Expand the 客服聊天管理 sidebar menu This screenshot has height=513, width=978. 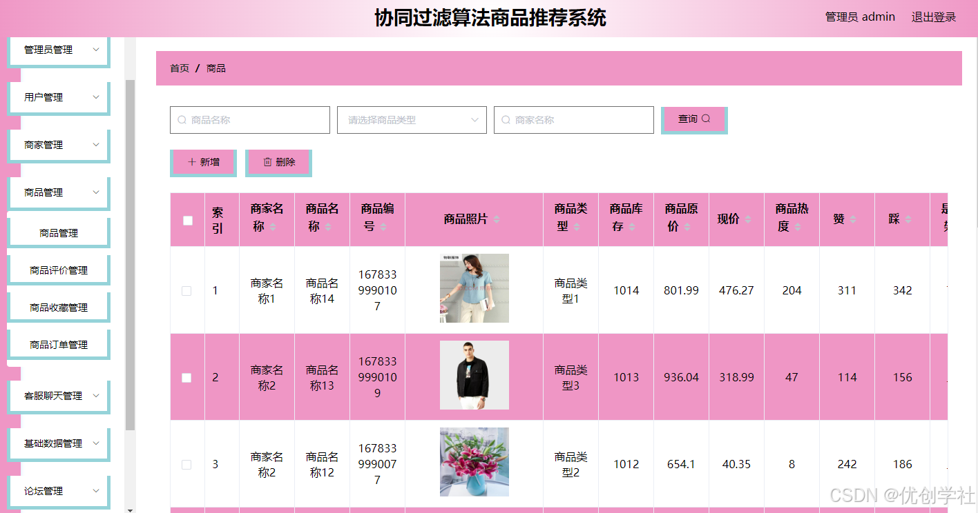[x=59, y=396]
